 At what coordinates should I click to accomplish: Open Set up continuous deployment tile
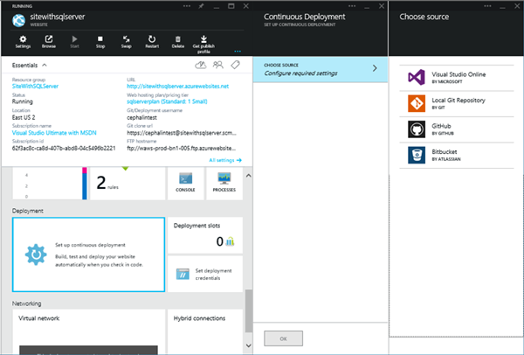tap(88, 254)
